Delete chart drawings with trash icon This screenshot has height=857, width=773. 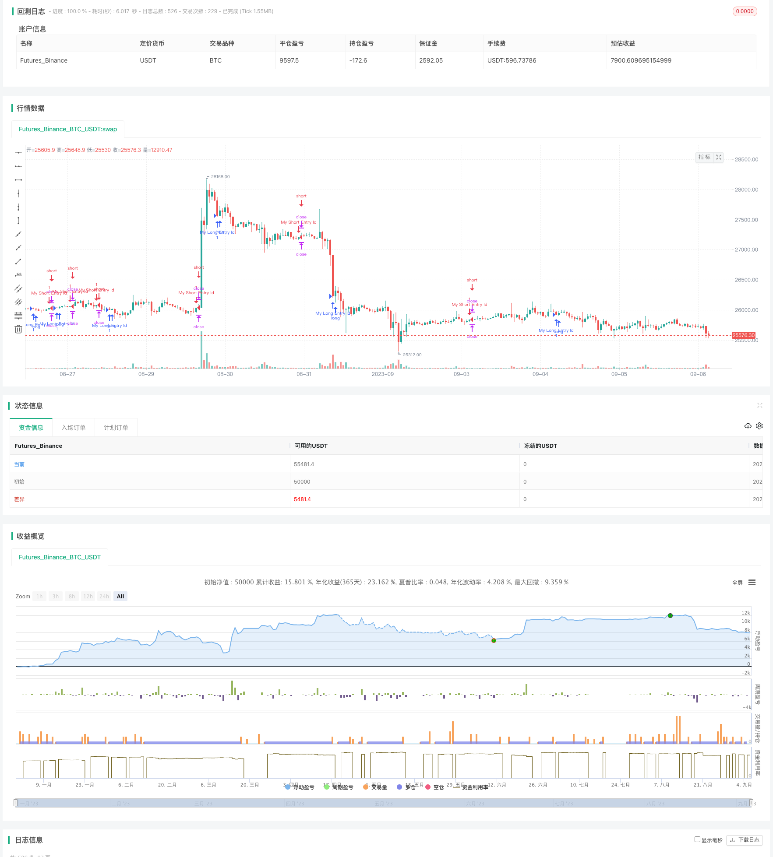[x=18, y=329]
